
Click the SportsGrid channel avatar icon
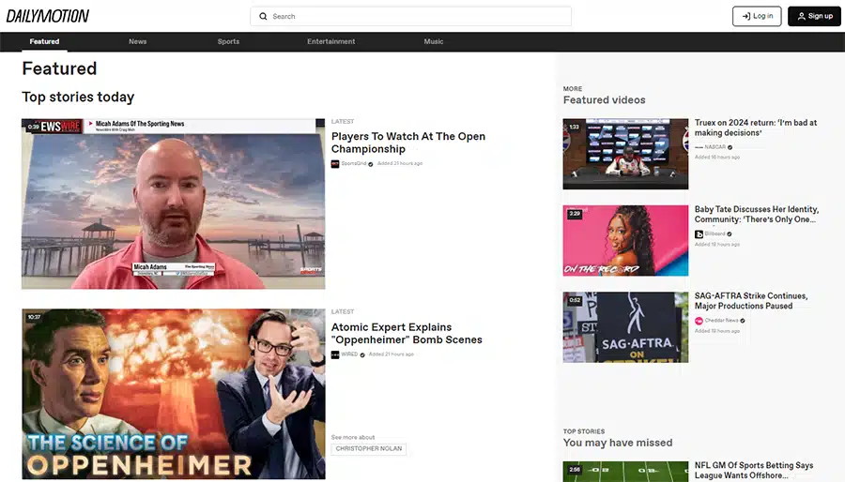point(335,163)
